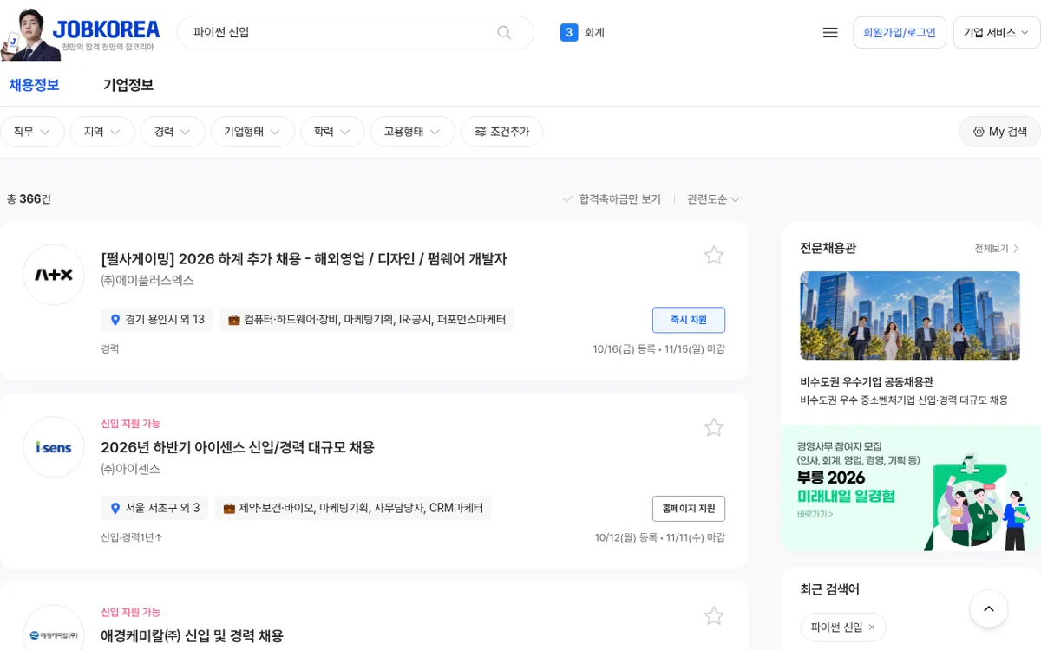
Task: Click the 신입 지원 가능 label on 아이센스
Action: [x=131, y=424]
